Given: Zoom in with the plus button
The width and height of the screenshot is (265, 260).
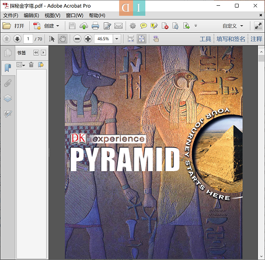Looking at the screenshot, I should click(x=88, y=39).
